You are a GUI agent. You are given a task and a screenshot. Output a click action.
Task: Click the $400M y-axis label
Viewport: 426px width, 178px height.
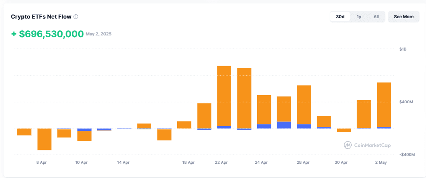406,102
